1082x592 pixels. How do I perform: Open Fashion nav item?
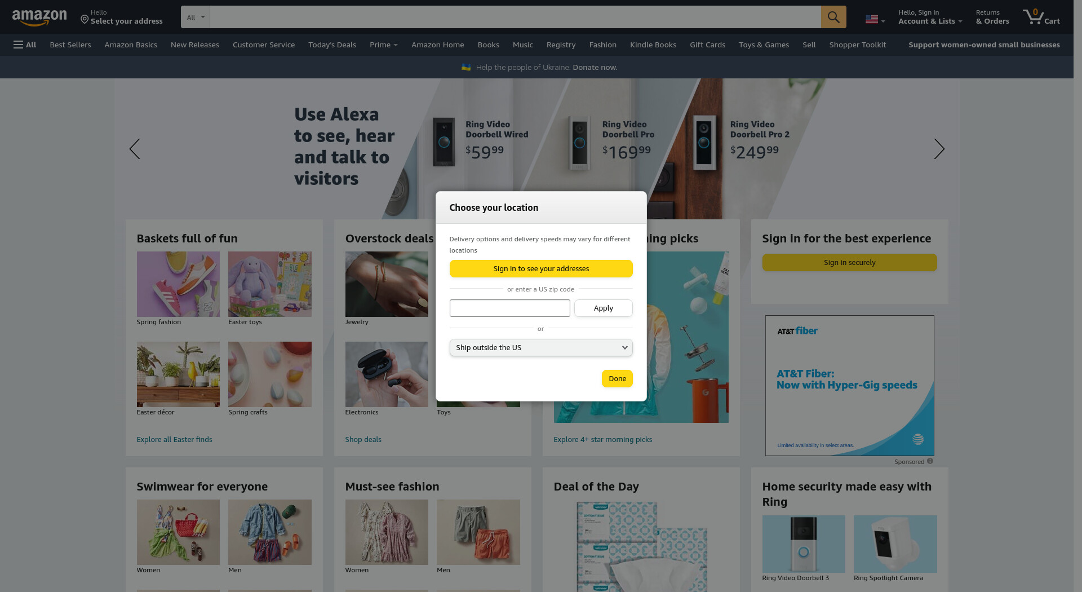(x=603, y=45)
